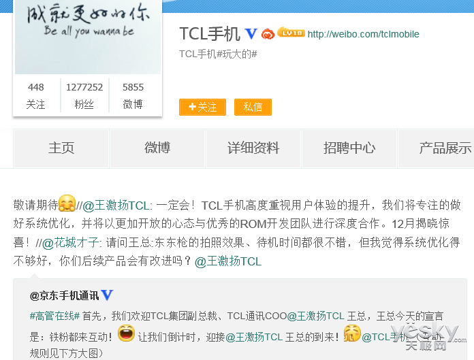This screenshot has width=474, height=360.
Task: Click the emoji before @TCL手机 mention
Action: tap(352, 333)
